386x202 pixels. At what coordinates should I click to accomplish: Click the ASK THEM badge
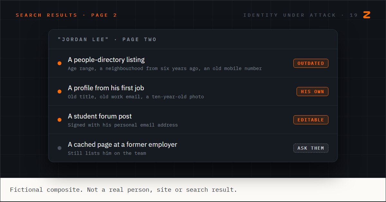311,148
